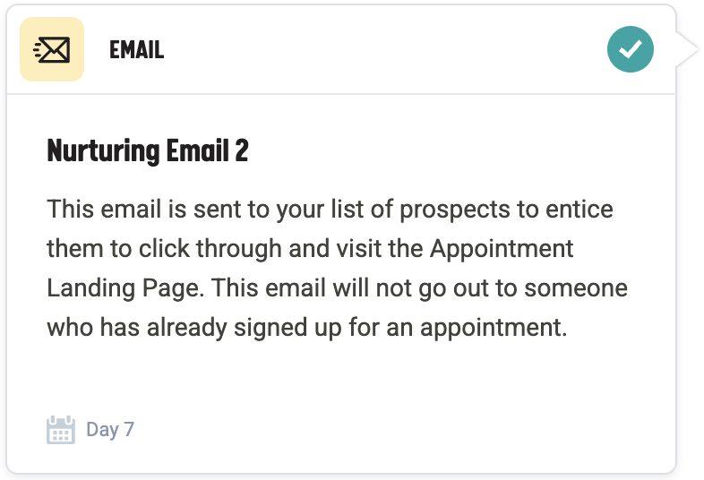Image resolution: width=704 pixels, height=480 pixels.
Task: Click the envelope email icon
Action: (52, 50)
